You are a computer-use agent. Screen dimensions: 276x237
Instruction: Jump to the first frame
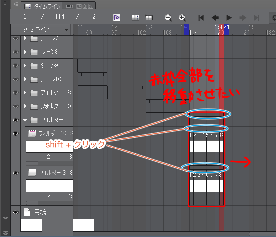(201, 17)
